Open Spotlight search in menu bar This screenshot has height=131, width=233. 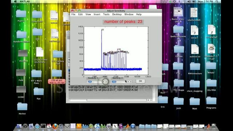click(x=217, y=1)
